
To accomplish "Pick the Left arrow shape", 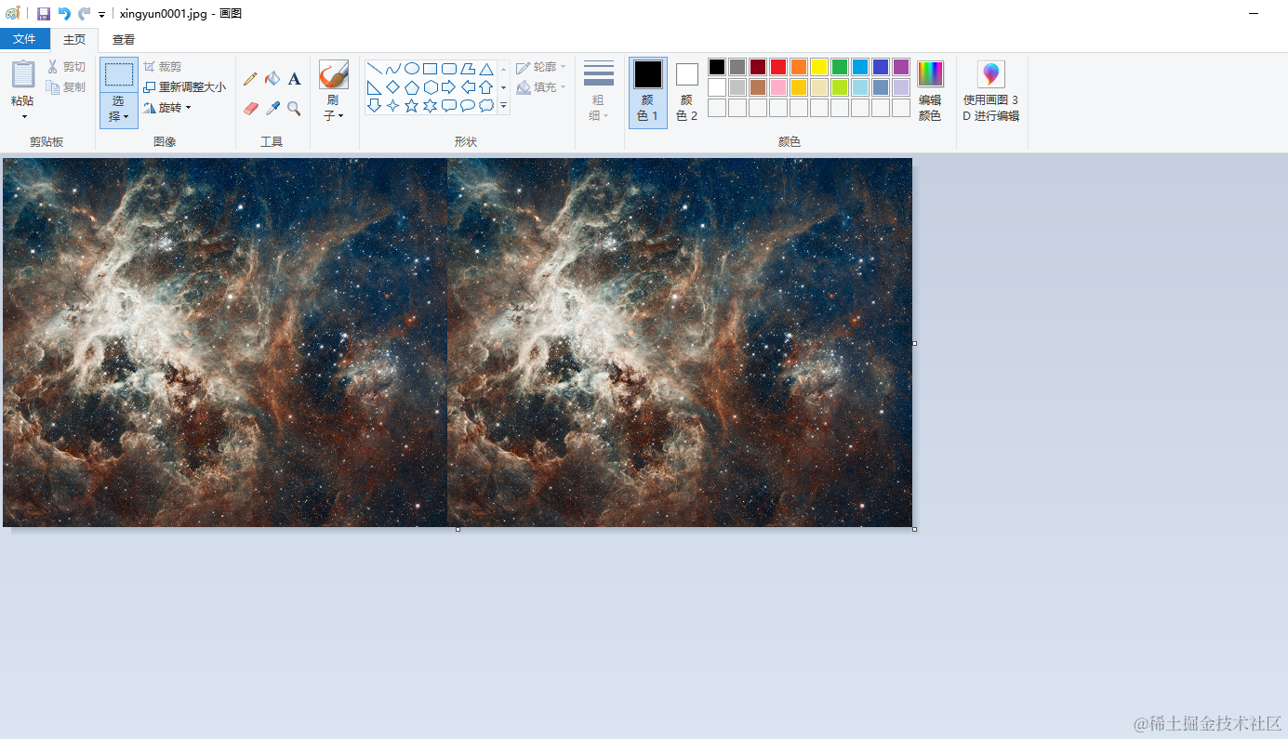I will pyautogui.click(x=467, y=87).
